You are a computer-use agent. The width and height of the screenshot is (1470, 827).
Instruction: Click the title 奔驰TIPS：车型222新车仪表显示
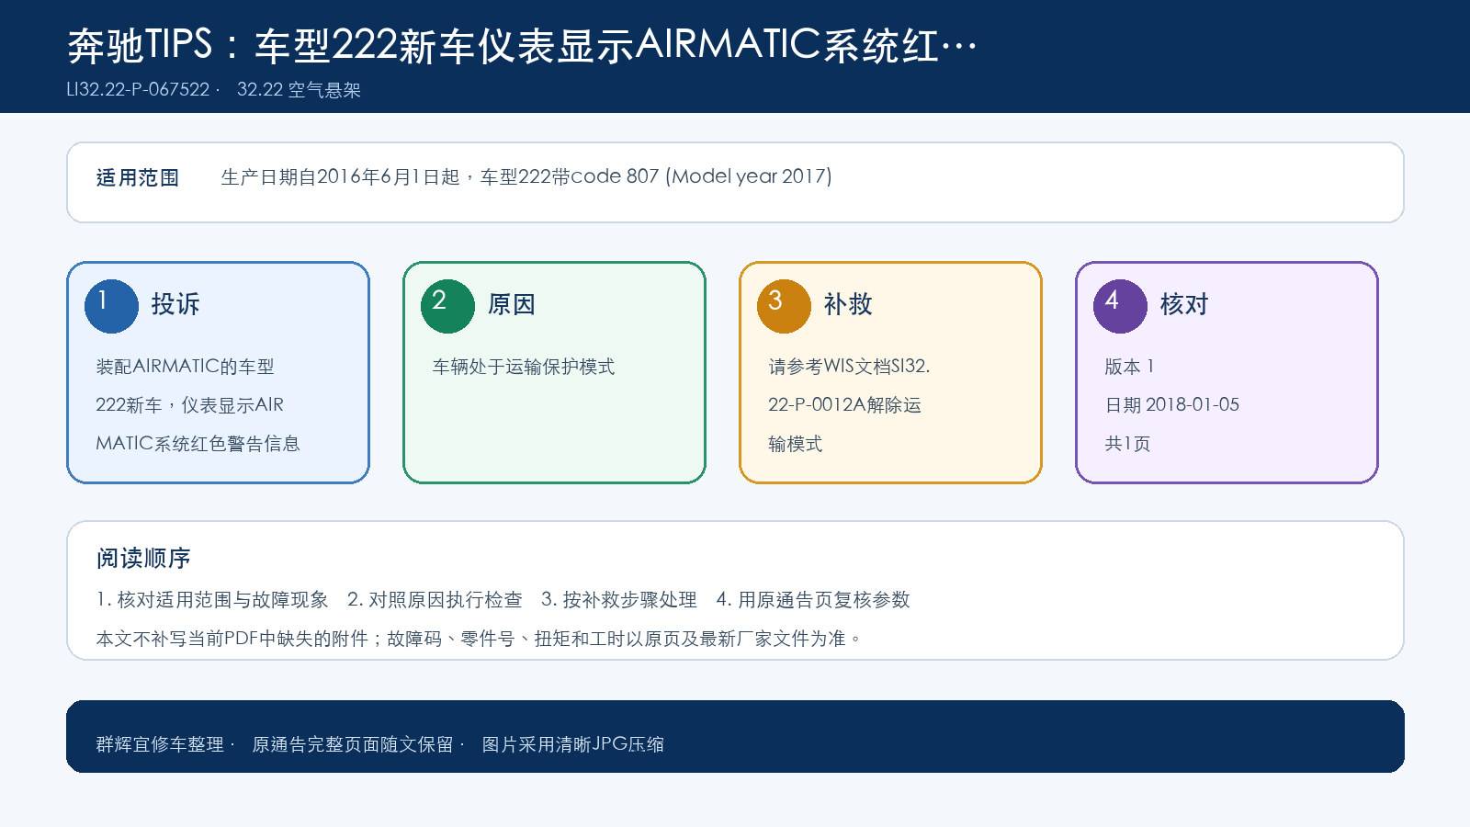pos(521,45)
